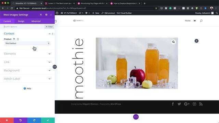
Task: Switch to the Design tab
Action: (x=21, y=21)
